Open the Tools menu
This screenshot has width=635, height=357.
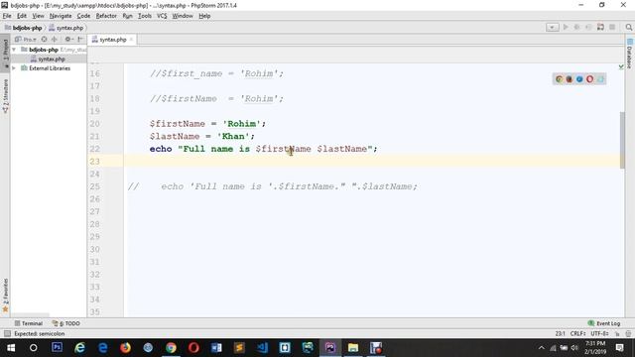pos(145,16)
